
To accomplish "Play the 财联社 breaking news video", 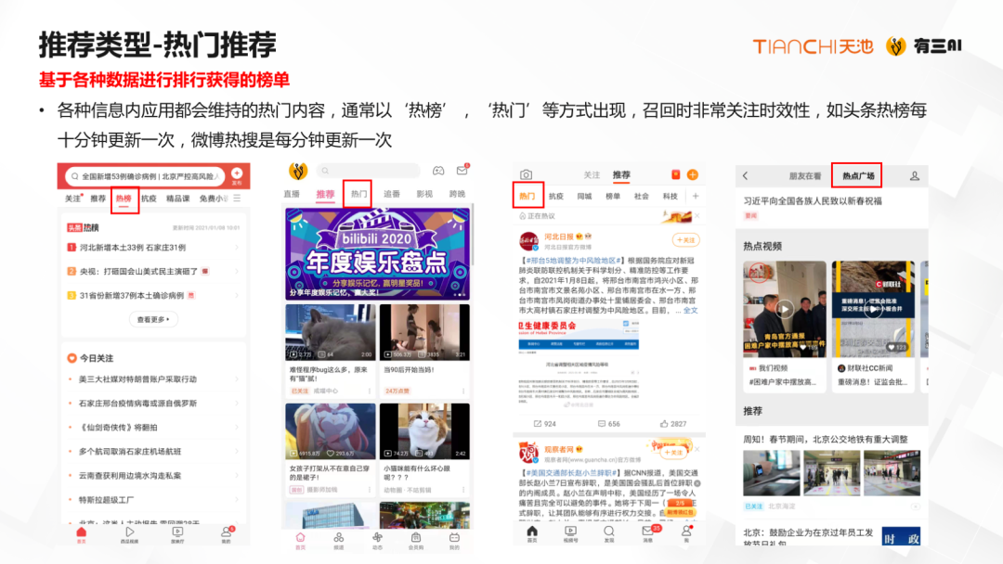I will [873, 309].
